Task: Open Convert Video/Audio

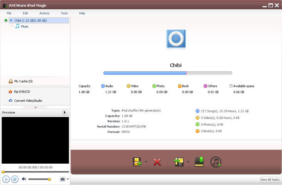Action: 28,100
